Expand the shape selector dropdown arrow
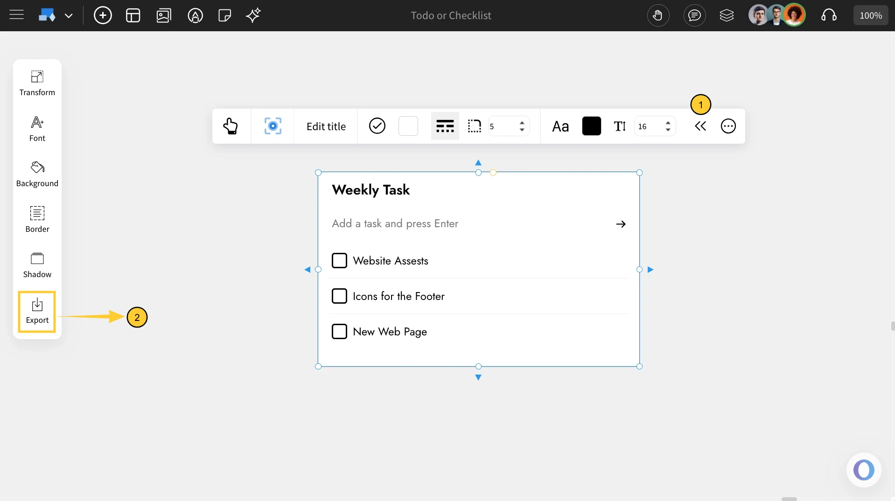The height and width of the screenshot is (501, 895). 69,16
